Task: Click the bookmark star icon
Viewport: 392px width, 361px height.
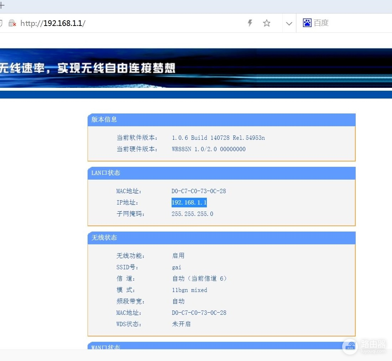Action: tap(266, 23)
